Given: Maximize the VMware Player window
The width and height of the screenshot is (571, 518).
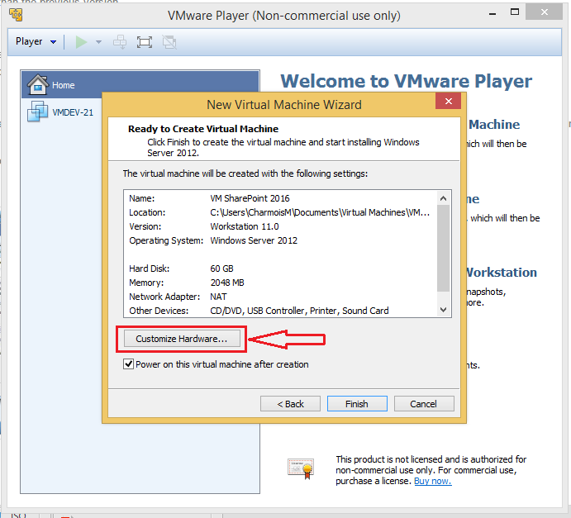Looking at the screenshot, I should pyautogui.click(x=515, y=12).
